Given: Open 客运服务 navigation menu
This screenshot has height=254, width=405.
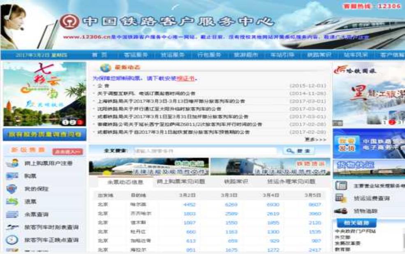Looking at the screenshot, I should (136, 55).
